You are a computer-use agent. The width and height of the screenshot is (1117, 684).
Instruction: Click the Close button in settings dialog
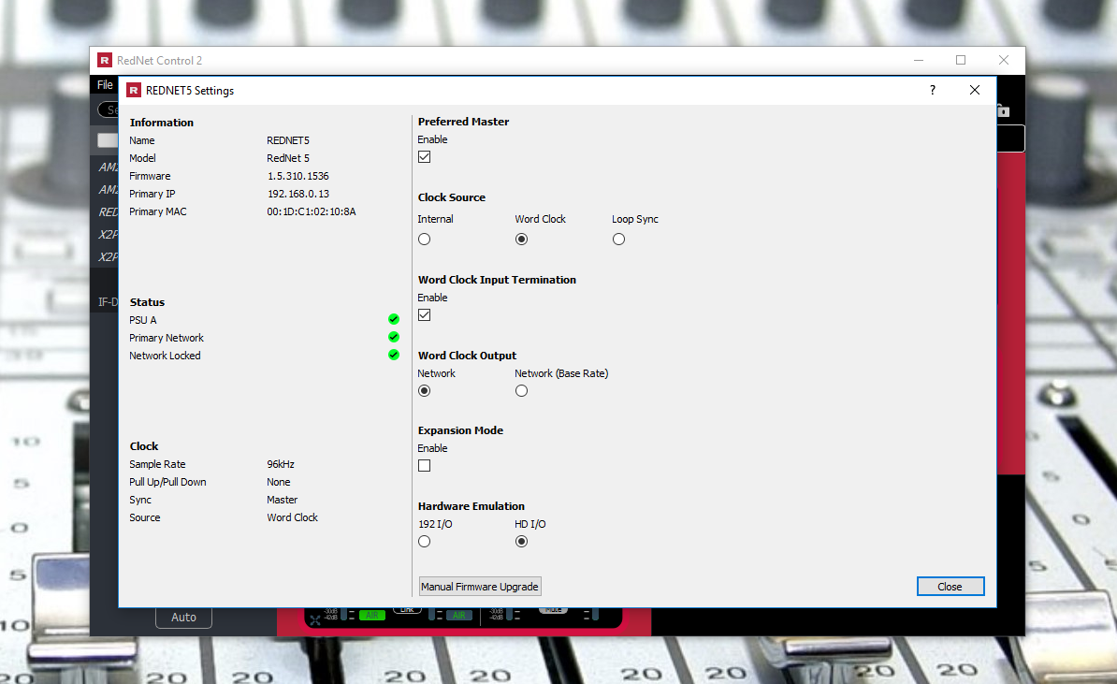[x=950, y=587]
